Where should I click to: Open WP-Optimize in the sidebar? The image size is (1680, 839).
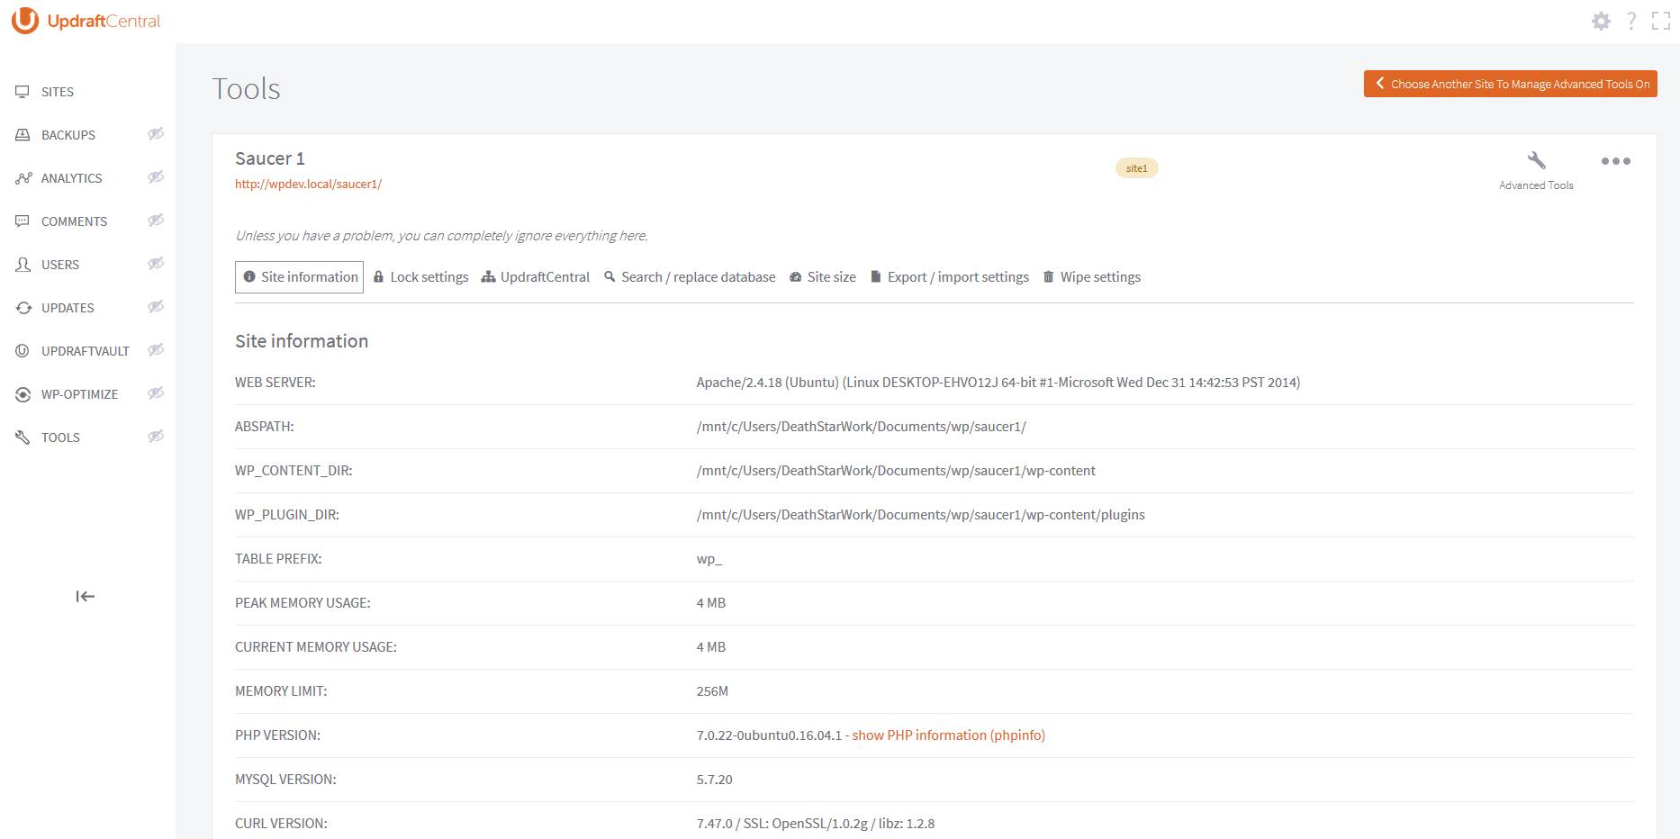coord(79,394)
